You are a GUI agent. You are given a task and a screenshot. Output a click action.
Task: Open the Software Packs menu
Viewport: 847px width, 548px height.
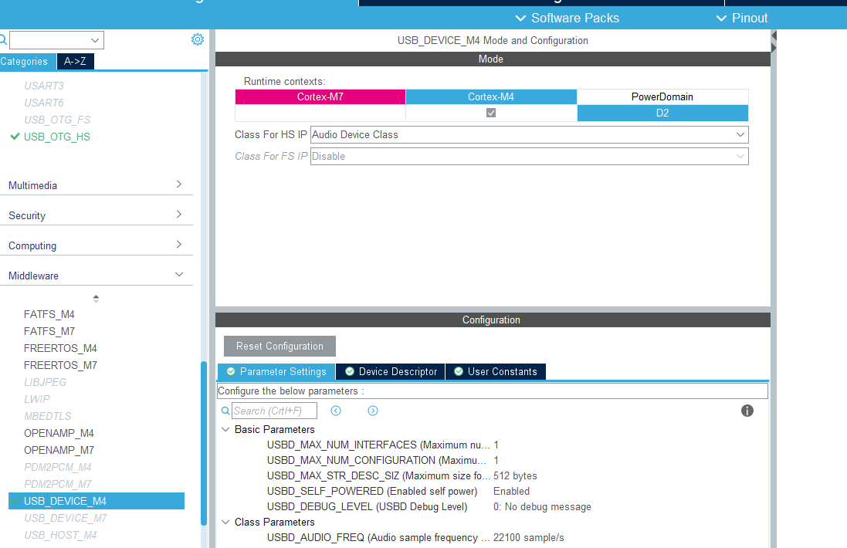pos(567,18)
